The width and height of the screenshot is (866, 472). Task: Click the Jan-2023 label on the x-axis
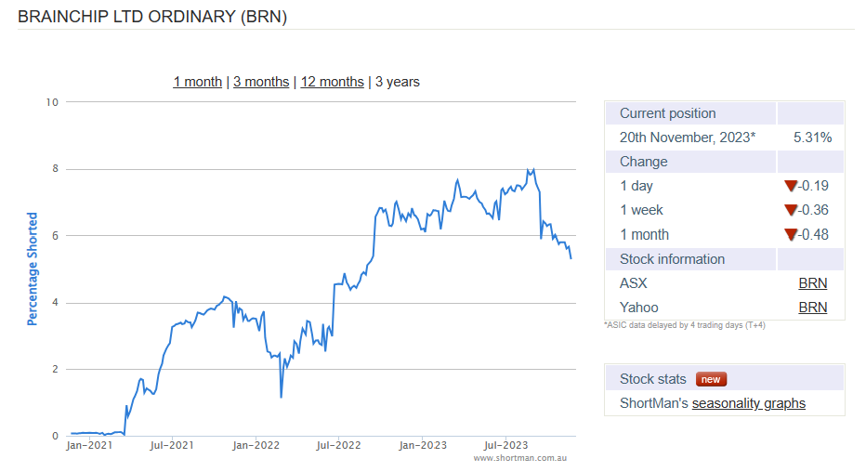pos(423,446)
